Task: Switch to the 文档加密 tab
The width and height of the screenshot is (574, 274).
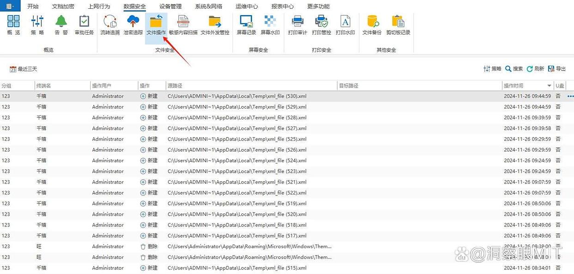Action: [63, 6]
